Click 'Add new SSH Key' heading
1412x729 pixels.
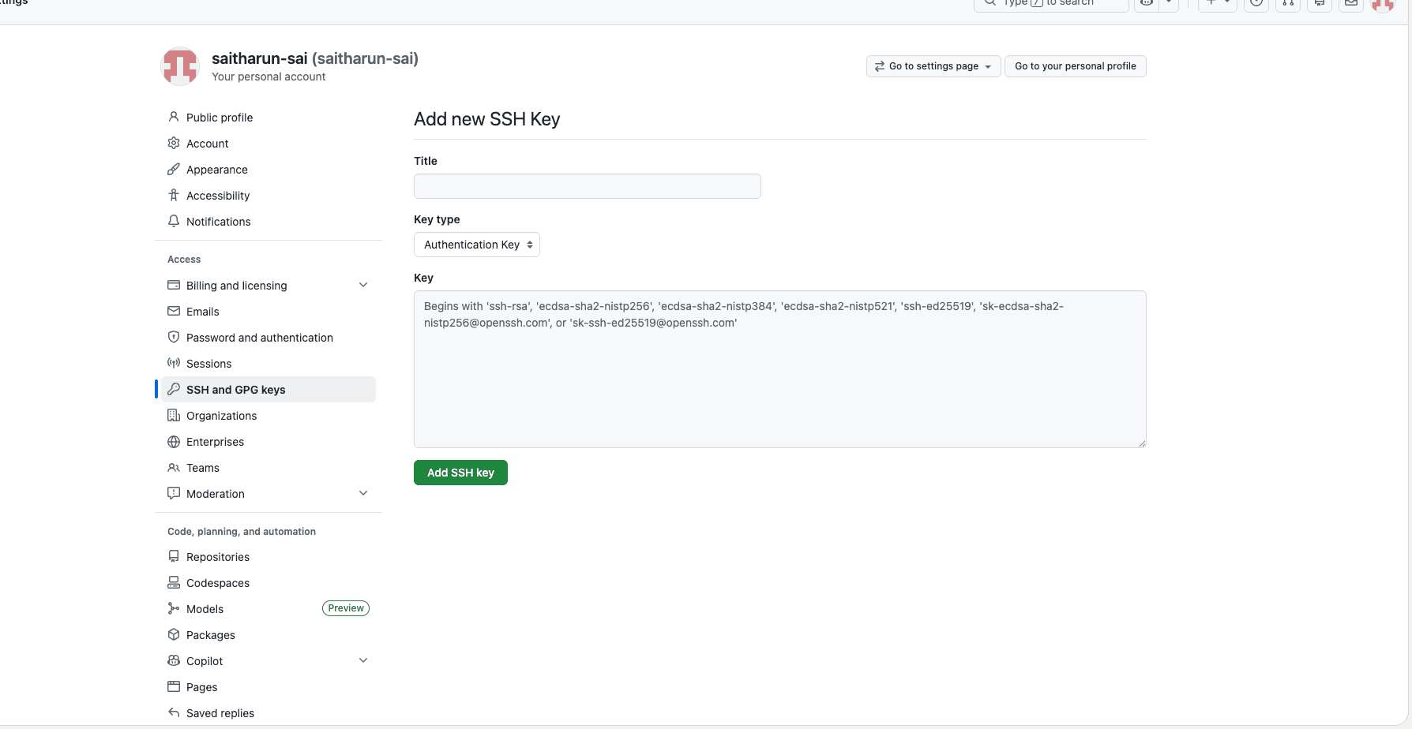point(487,119)
